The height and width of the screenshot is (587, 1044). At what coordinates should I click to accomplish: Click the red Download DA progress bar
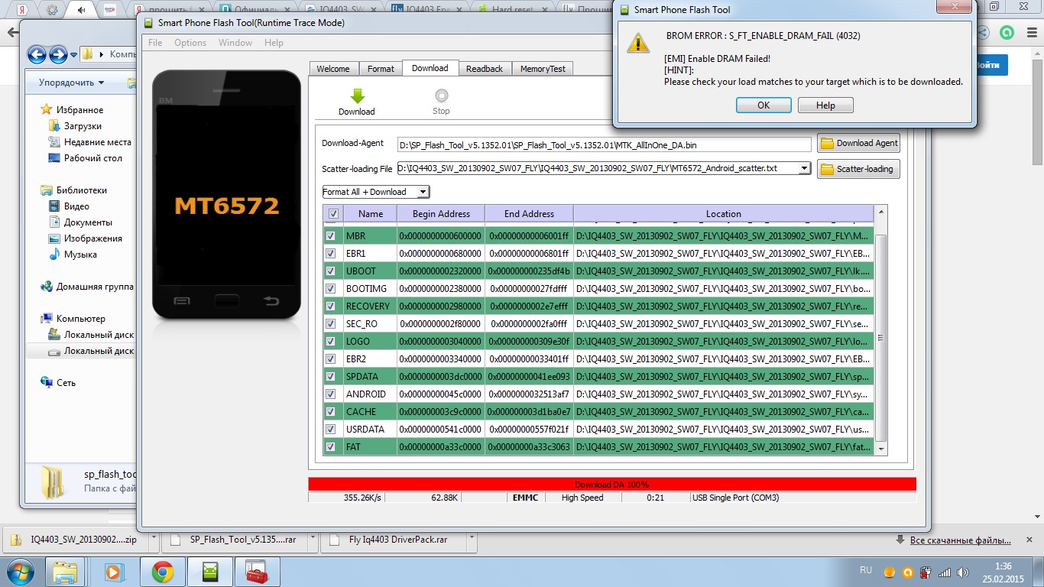pos(611,485)
